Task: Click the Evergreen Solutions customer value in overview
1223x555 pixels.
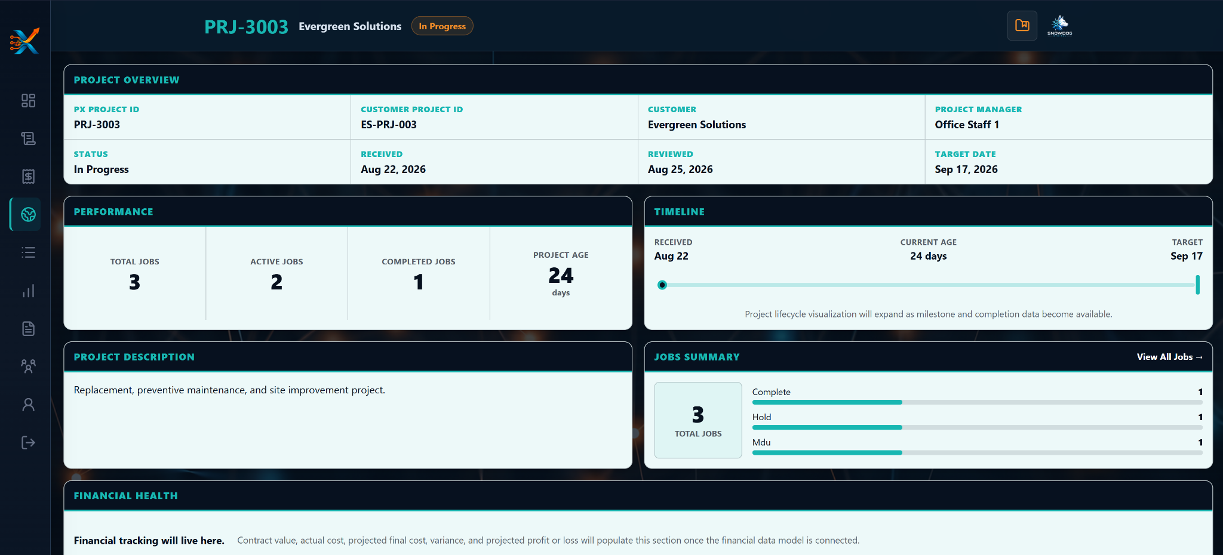Action: [697, 125]
